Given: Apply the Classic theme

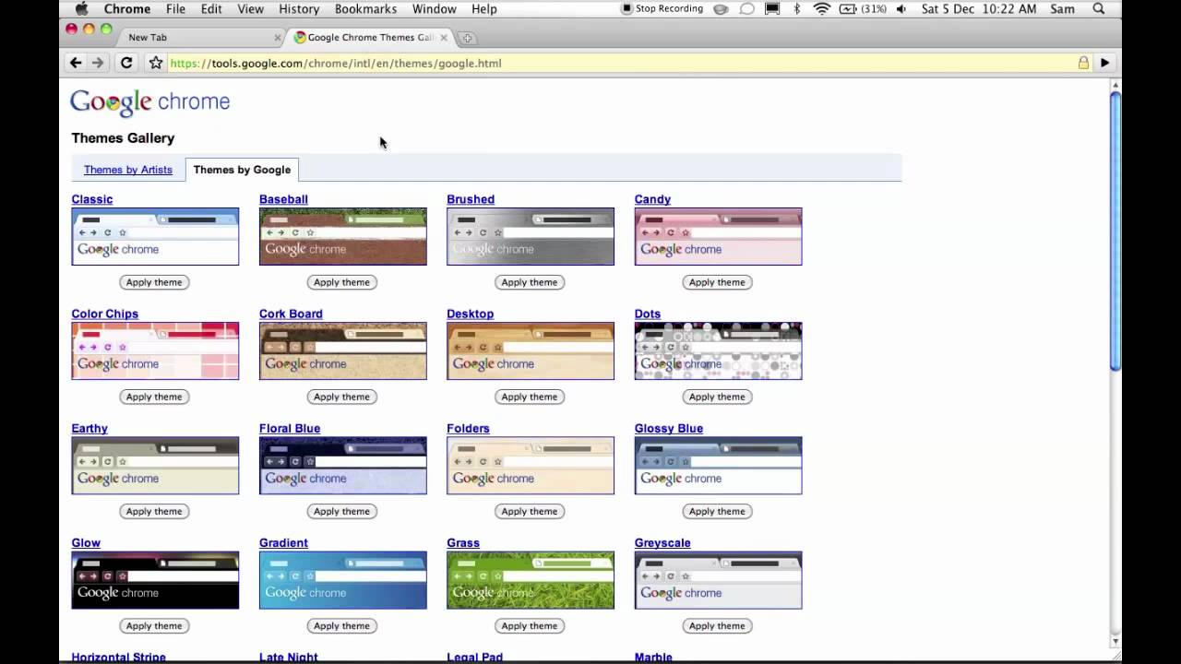Looking at the screenshot, I should 154,282.
